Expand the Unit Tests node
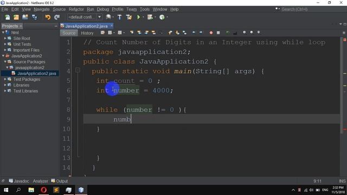 pos(5,44)
